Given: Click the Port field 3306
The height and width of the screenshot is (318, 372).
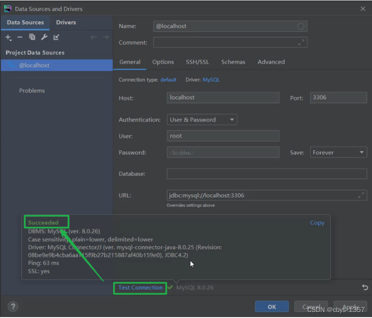Looking at the screenshot, I should coord(338,98).
